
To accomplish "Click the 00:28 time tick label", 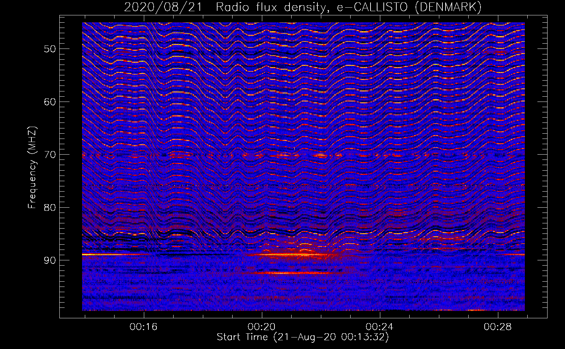I will pos(498,327).
